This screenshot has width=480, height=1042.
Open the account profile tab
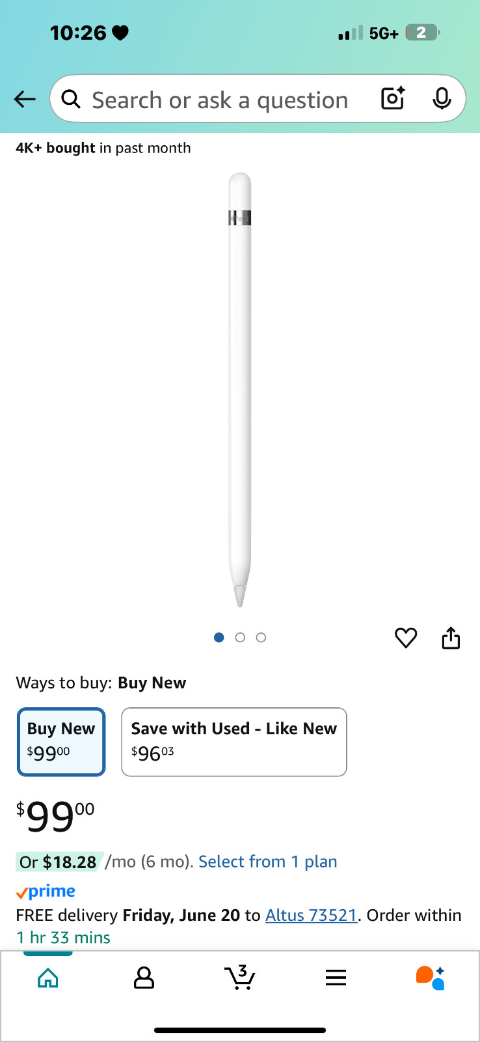(144, 978)
